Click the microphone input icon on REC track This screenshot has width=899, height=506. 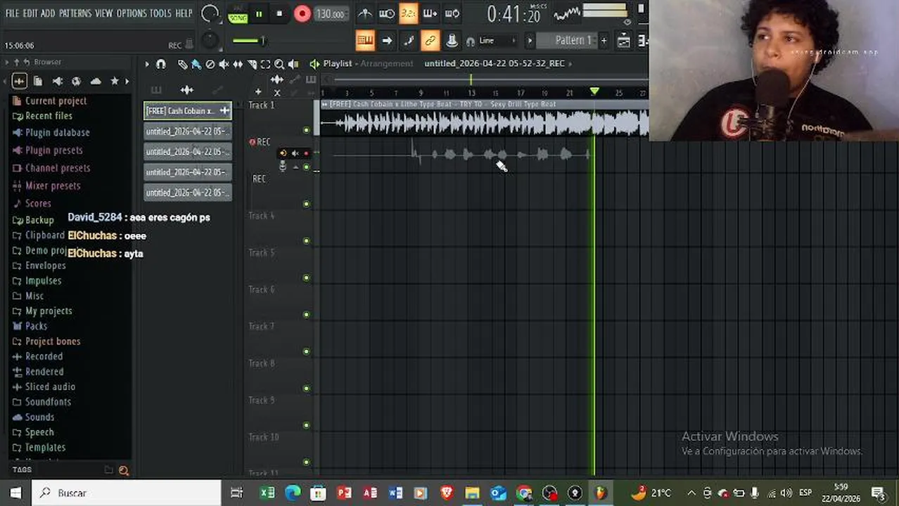click(x=283, y=167)
